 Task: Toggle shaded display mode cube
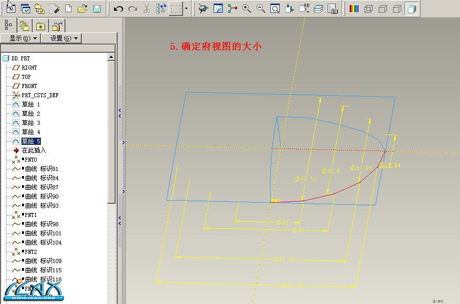click(411, 9)
